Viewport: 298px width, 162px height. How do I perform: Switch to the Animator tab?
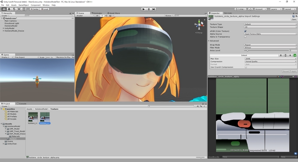point(97,13)
